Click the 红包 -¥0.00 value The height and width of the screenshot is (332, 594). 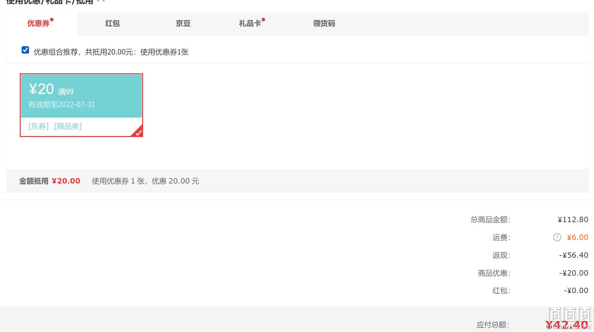pos(576,291)
